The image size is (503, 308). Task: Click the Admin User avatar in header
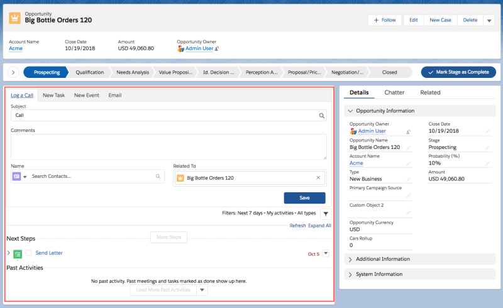pos(180,49)
